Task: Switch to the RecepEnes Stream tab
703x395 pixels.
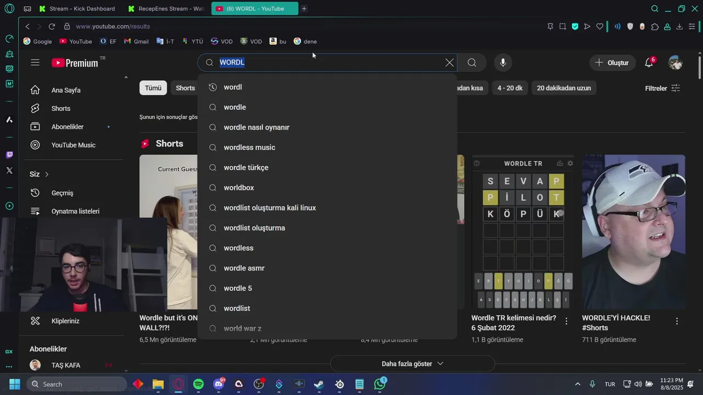Action: point(166,8)
